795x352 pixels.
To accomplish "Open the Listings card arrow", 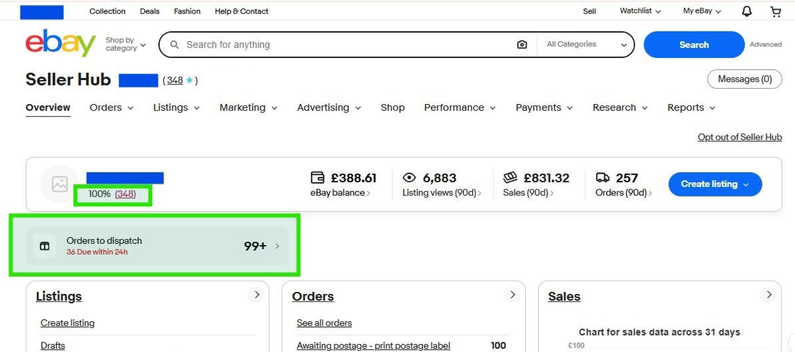I will 257,295.
